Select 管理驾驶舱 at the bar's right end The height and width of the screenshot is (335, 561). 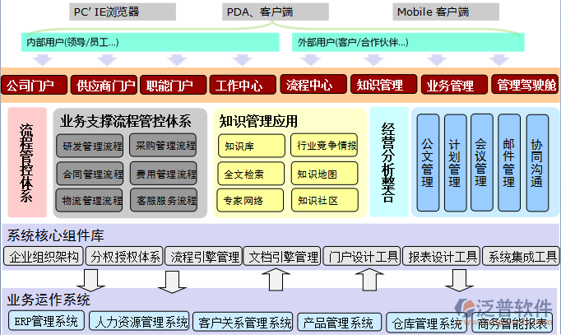click(526, 85)
